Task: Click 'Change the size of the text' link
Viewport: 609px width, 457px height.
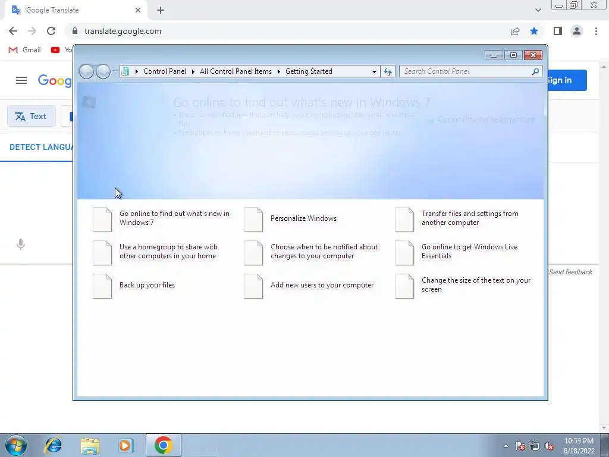Action: pyautogui.click(x=476, y=285)
